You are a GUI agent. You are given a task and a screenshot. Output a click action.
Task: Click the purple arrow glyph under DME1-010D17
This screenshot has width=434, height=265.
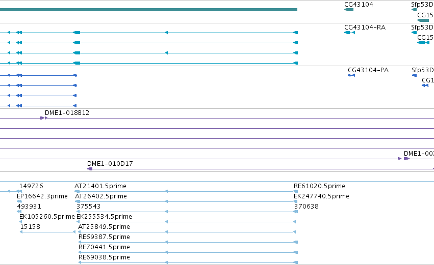(90, 169)
